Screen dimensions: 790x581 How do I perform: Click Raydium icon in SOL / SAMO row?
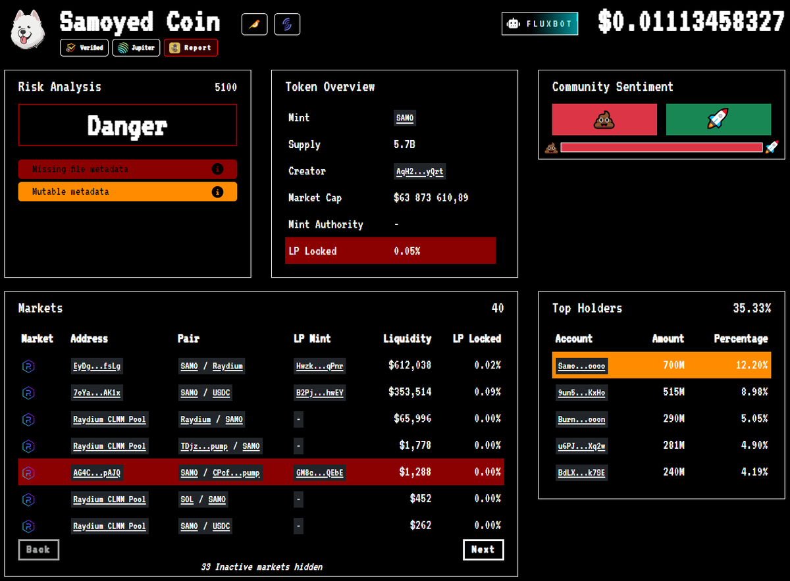tap(28, 499)
